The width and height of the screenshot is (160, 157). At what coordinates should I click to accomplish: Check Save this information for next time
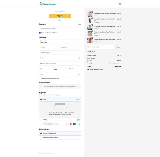pos(40,78)
